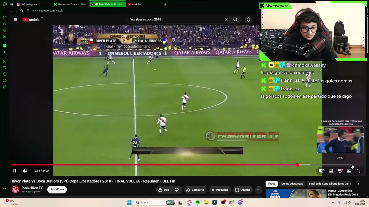Open the Compartir share dialog
This screenshot has height=207, width=369.
pos(195,190)
